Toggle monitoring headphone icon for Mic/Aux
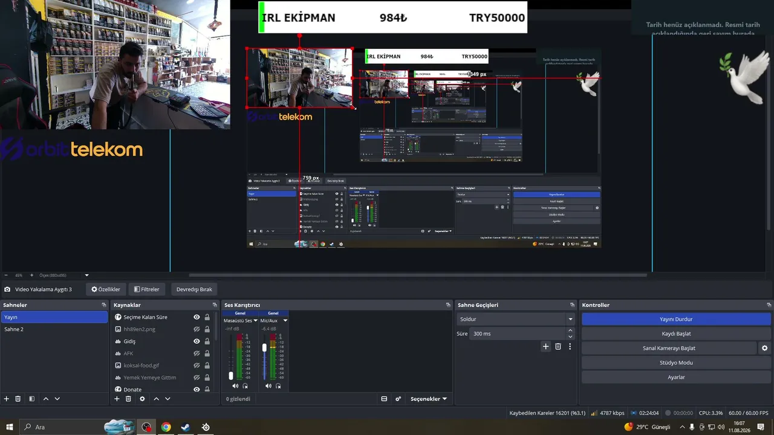This screenshot has height=435, width=774. (x=278, y=386)
